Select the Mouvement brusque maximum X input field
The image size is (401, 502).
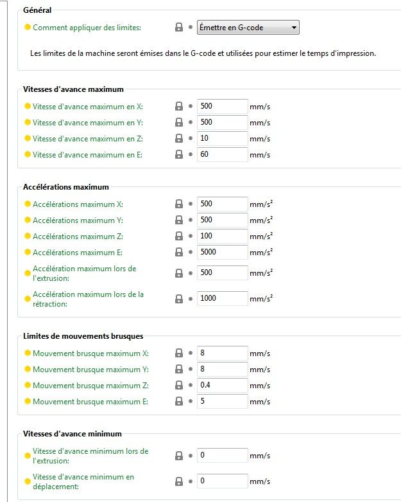click(x=222, y=354)
